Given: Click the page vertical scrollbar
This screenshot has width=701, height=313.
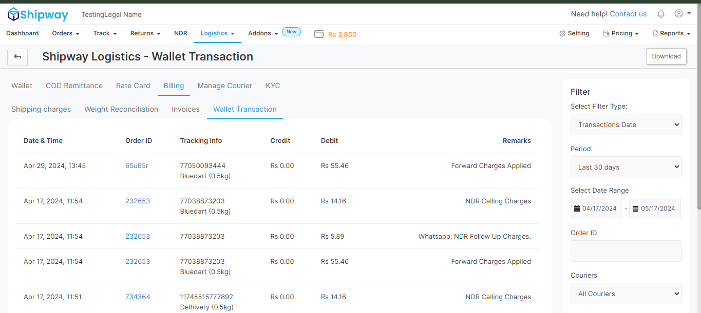Looking at the screenshot, I should 698,108.
